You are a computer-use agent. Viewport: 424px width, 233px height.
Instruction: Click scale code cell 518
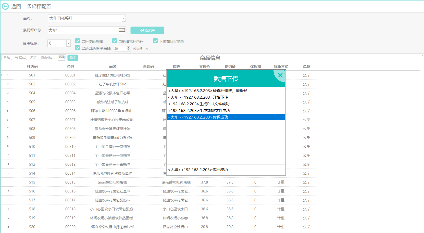(x=32, y=209)
